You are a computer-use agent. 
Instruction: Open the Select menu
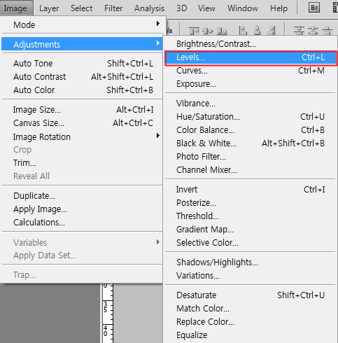point(81,8)
